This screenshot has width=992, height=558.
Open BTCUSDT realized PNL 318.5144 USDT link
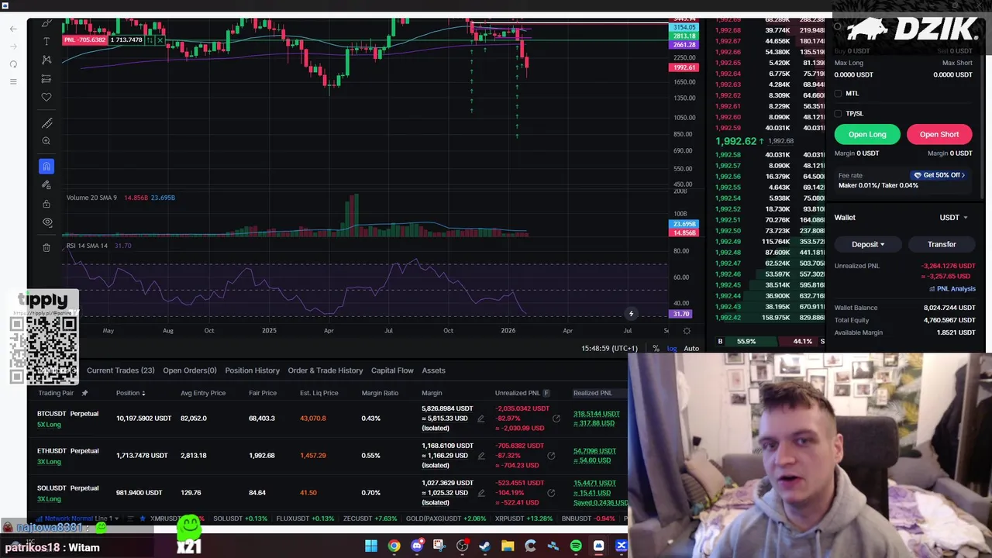[596, 414]
